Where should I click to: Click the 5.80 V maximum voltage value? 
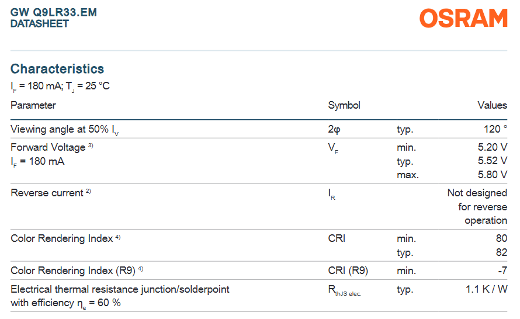click(x=492, y=175)
